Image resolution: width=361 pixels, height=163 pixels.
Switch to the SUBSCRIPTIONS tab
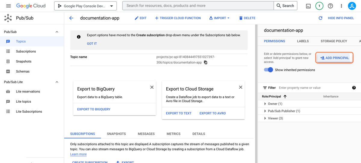[x=82, y=134]
